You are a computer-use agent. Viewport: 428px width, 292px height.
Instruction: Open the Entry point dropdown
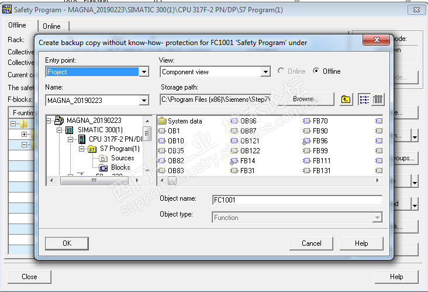click(x=144, y=72)
